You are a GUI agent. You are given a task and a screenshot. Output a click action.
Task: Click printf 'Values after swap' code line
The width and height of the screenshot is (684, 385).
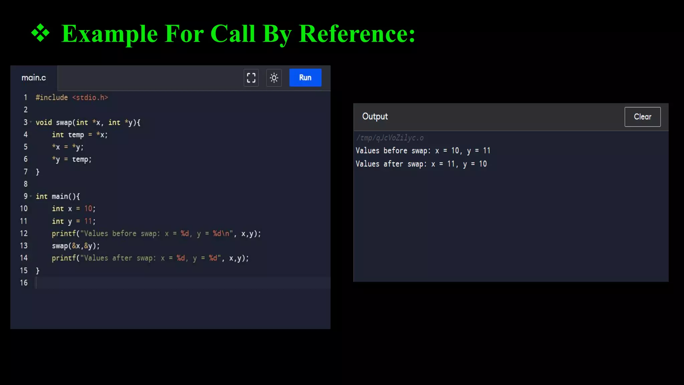(x=150, y=258)
